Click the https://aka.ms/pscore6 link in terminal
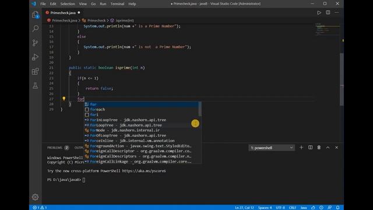373x210 pixels. pyautogui.click(x=144, y=171)
